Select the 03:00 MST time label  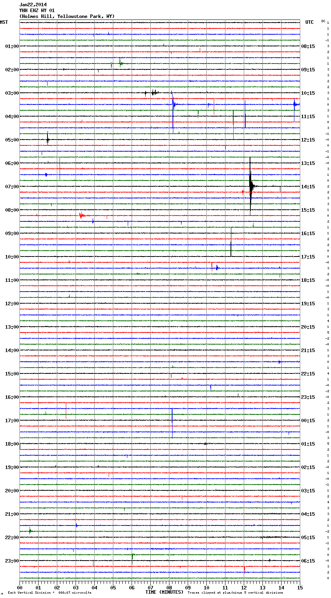pos(12,93)
